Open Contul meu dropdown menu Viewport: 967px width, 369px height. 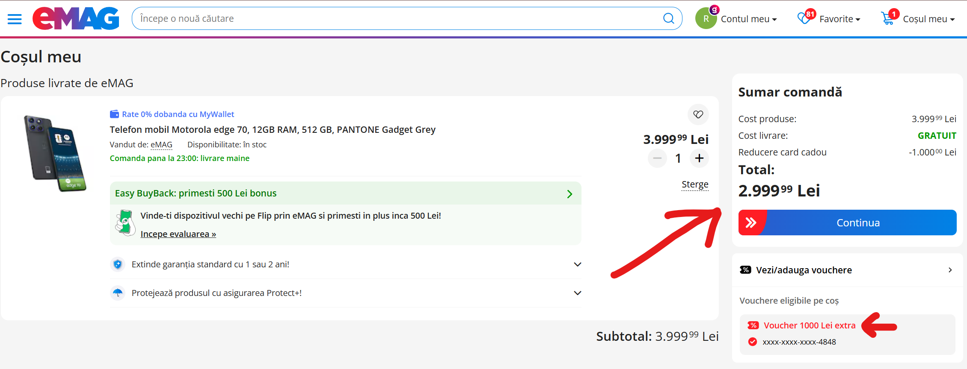point(748,19)
